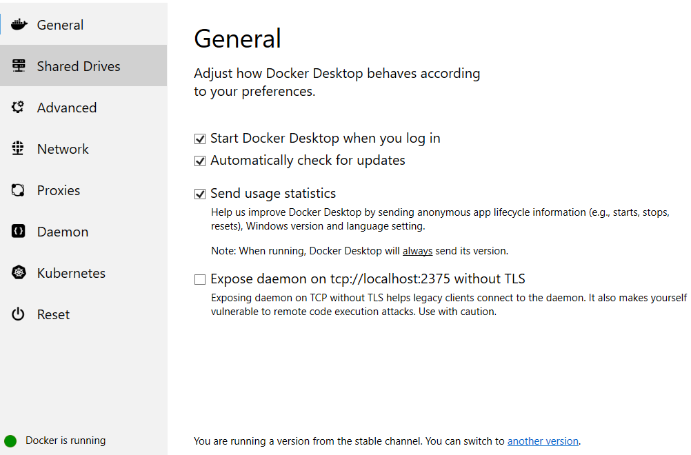Viewport: 691px width, 455px height.
Task: Switch to the Kubernetes tab
Action: (83, 272)
